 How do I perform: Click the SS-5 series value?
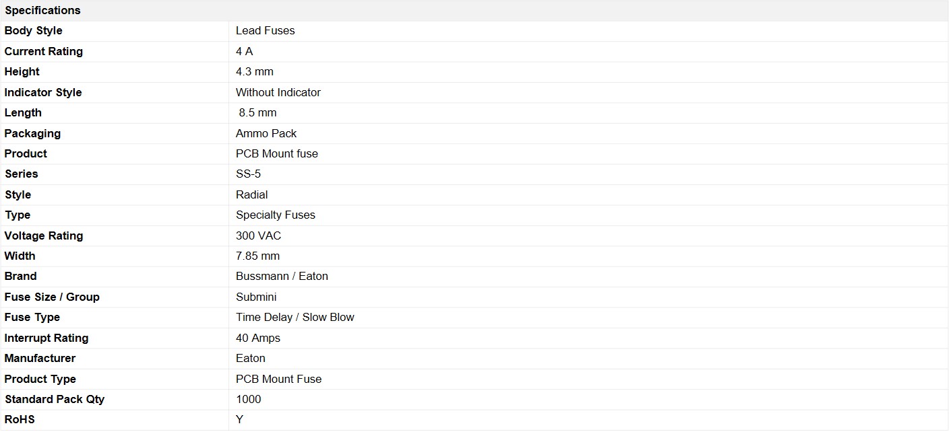(x=248, y=174)
